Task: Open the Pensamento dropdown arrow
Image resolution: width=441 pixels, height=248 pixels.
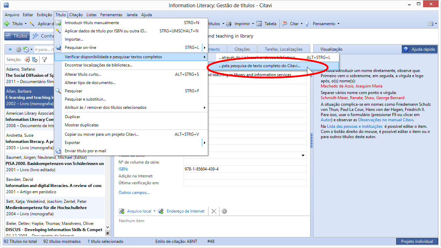Action: click(338, 24)
